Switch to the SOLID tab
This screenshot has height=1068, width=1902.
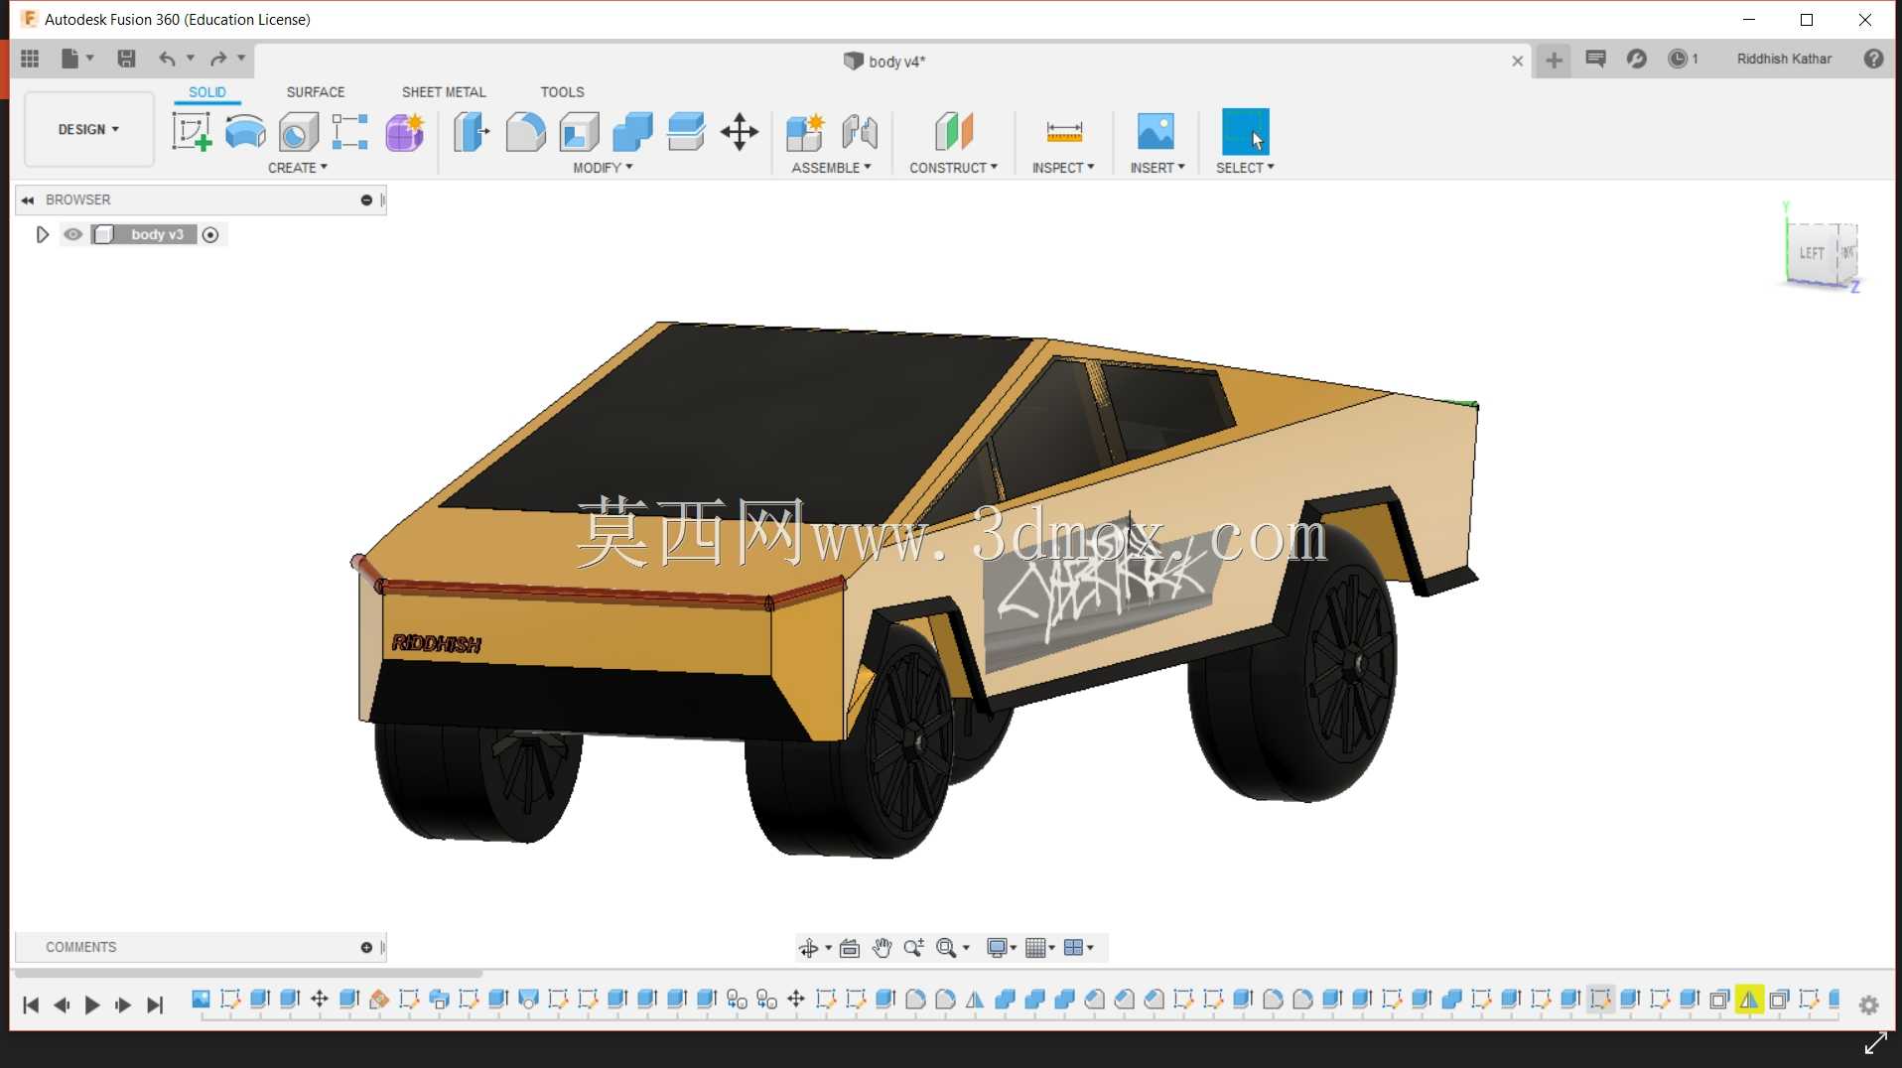pos(207,91)
